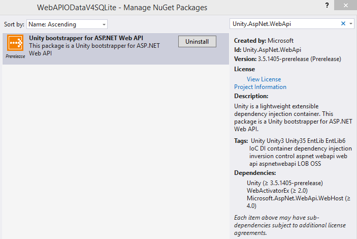Click the Id value Unity.AspNet.WebApi in details

pyautogui.click(x=272, y=50)
